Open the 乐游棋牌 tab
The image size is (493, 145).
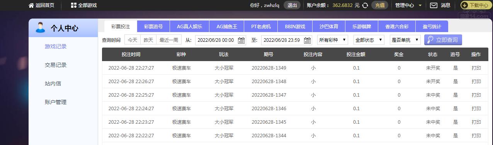pyautogui.click(x=362, y=27)
